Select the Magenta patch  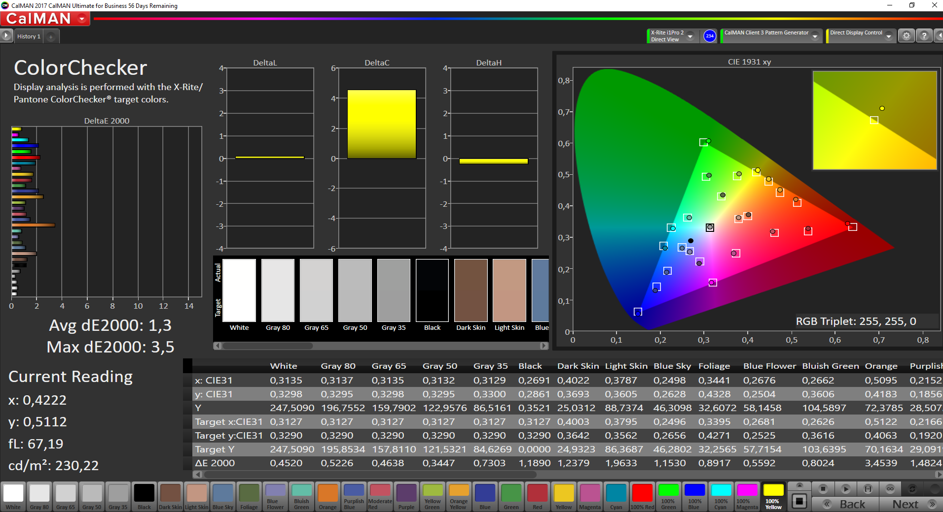[590, 496]
